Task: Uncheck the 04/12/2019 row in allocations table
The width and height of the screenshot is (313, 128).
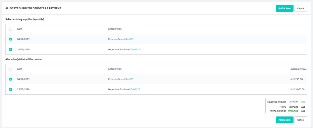Action: pos(11,79)
